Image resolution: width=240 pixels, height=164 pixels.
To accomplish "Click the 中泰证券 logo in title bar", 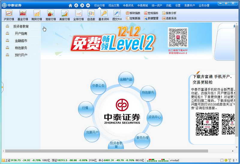I will 12,5.
